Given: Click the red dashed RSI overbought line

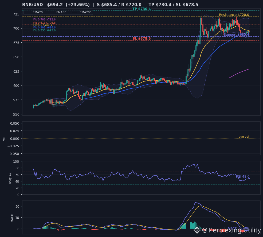Looking at the screenshot, I should pos(141,171).
